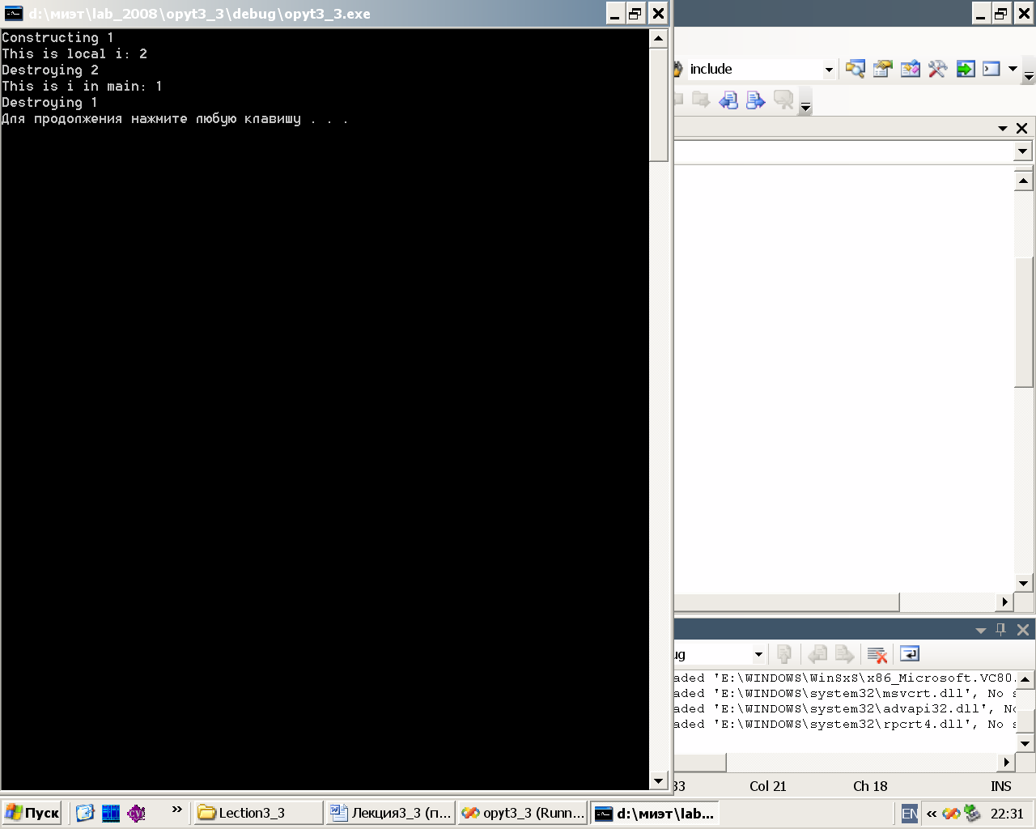The width and height of the screenshot is (1036, 829).
Task: Click the Go to Previous Message icon in Output
Action: [817, 654]
